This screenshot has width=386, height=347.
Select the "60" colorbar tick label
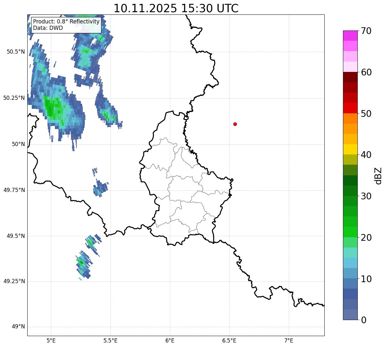[366, 72]
